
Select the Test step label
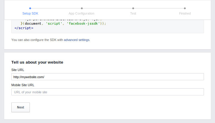click(x=133, y=13)
